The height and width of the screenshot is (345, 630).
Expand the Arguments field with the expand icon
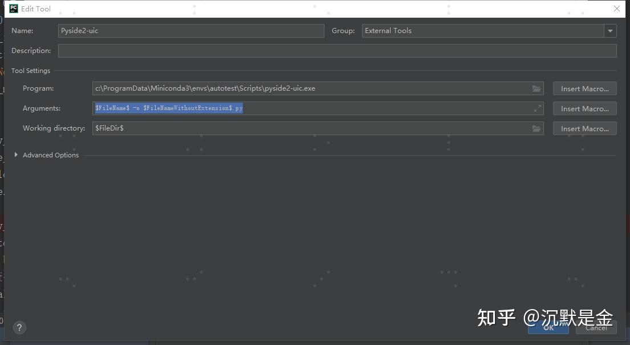(x=536, y=108)
